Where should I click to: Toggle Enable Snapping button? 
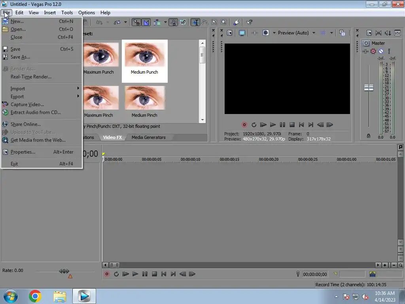(x=136, y=23)
